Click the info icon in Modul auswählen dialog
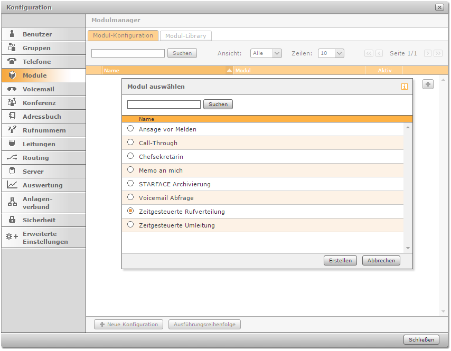Image resolution: width=451 pixels, height=351 pixels. coord(405,87)
